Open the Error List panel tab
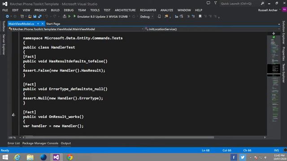 [x=13, y=143]
